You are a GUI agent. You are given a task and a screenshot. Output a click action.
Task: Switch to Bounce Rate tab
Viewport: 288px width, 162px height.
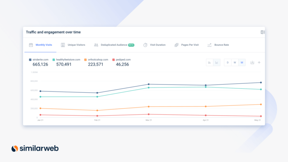218,45
